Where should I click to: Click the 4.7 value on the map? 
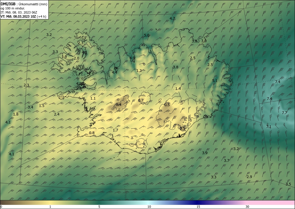point(172,18)
